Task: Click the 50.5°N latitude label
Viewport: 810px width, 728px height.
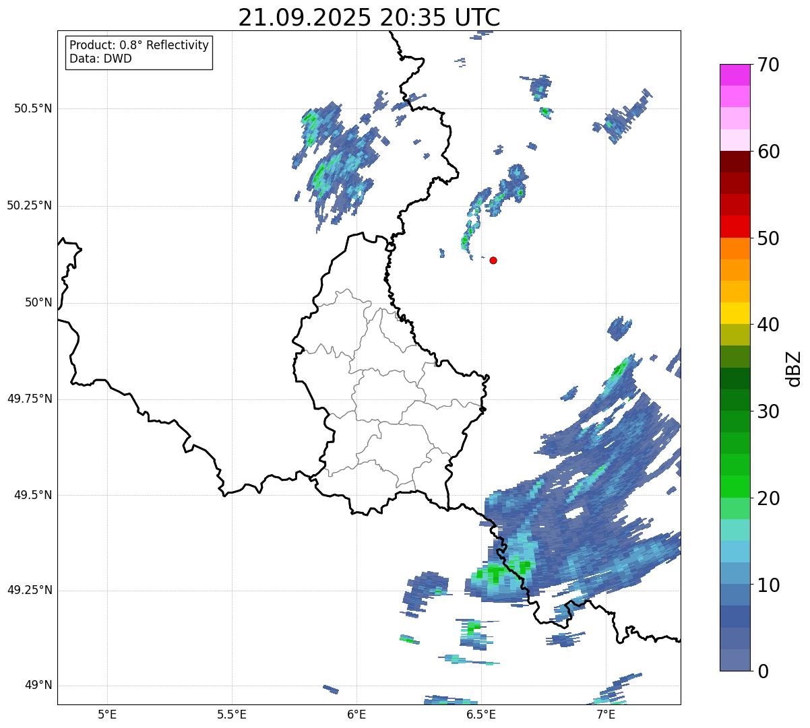Action: pyautogui.click(x=34, y=108)
